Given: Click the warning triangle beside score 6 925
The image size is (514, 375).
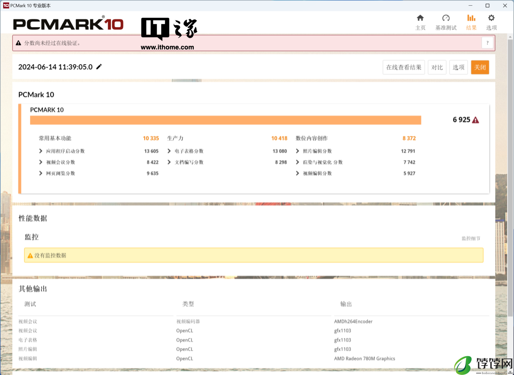Looking at the screenshot, I should pos(475,120).
